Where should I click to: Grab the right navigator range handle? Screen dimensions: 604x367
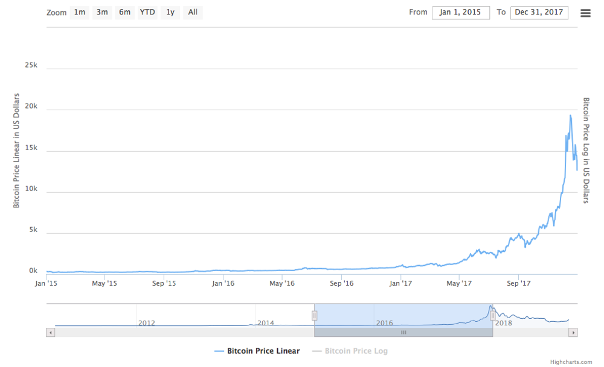point(493,316)
